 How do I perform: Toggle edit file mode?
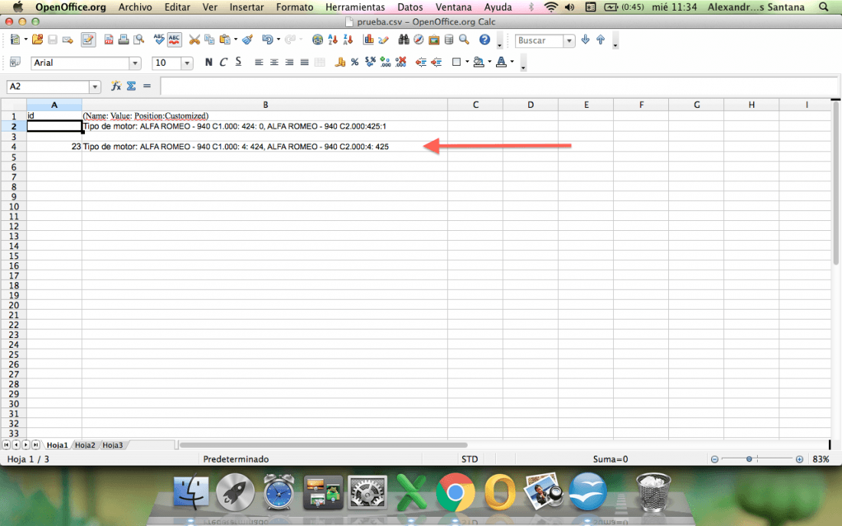(x=88, y=40)
